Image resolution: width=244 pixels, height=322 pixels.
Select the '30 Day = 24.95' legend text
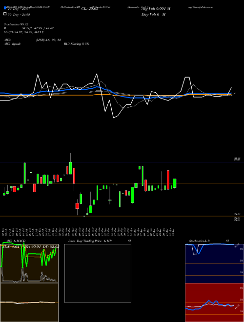(x=19, y=14)
